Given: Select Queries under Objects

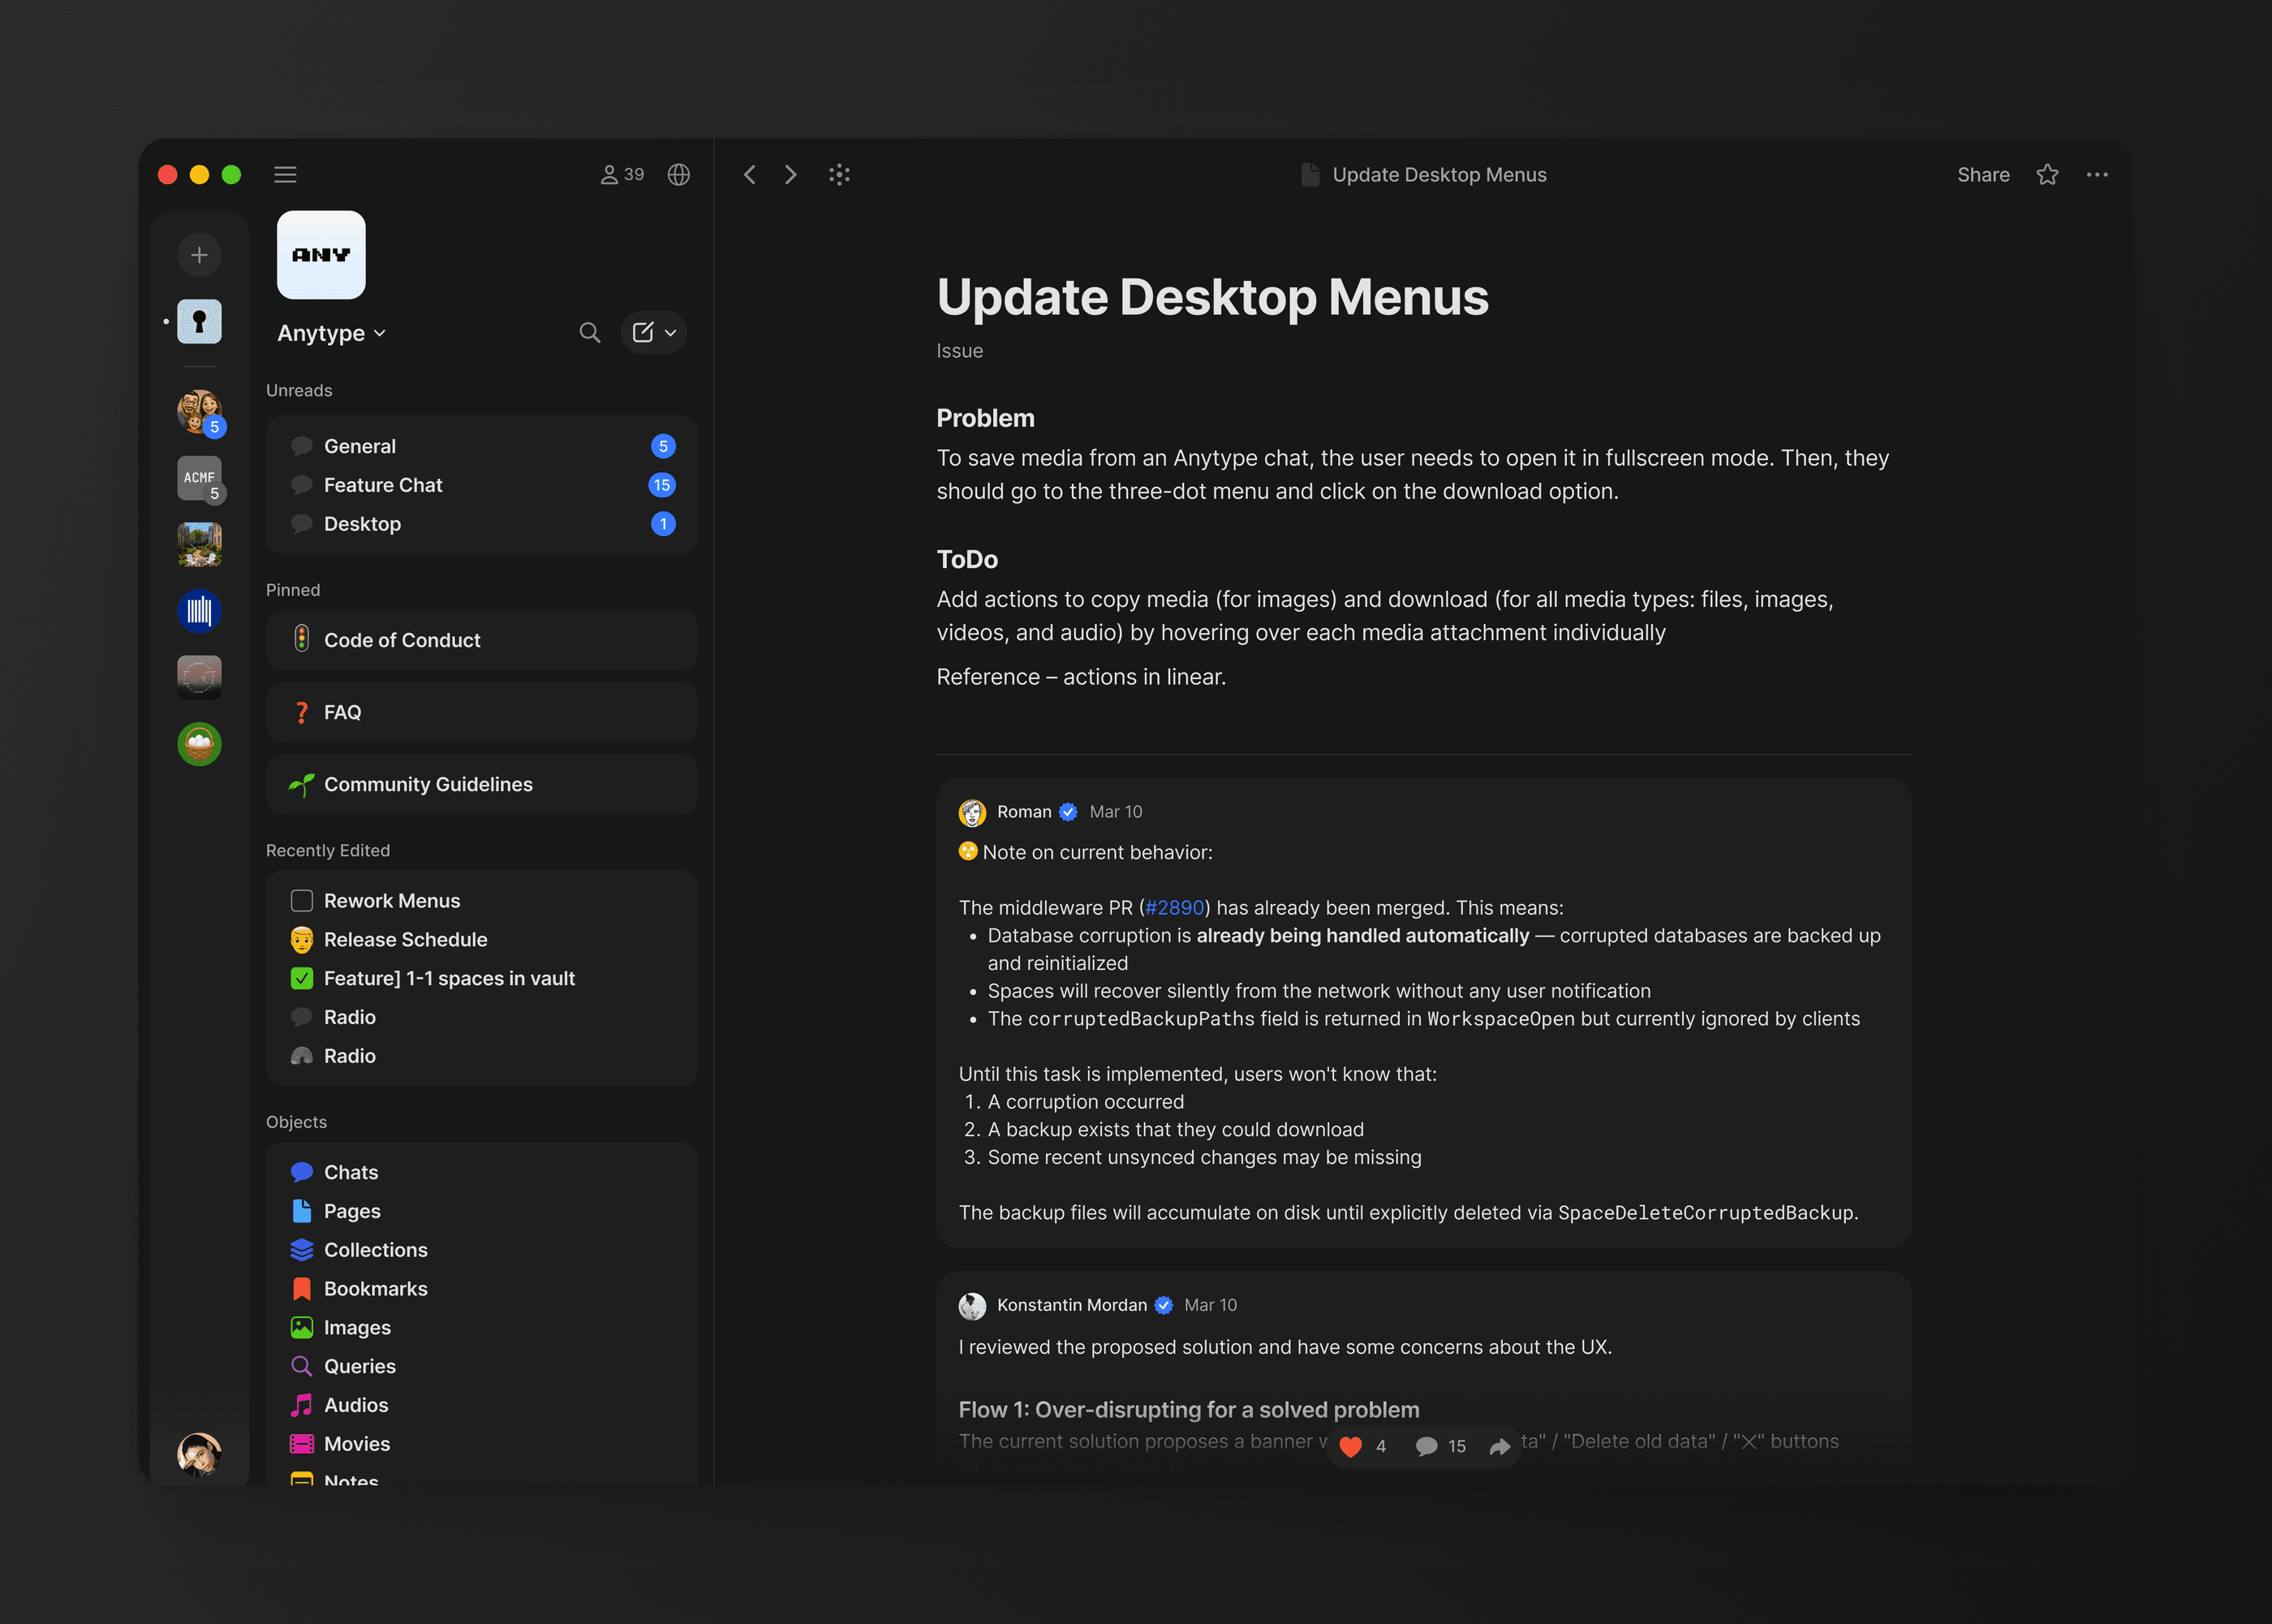Looking at the screenshot, I should tap(482, 1366).
